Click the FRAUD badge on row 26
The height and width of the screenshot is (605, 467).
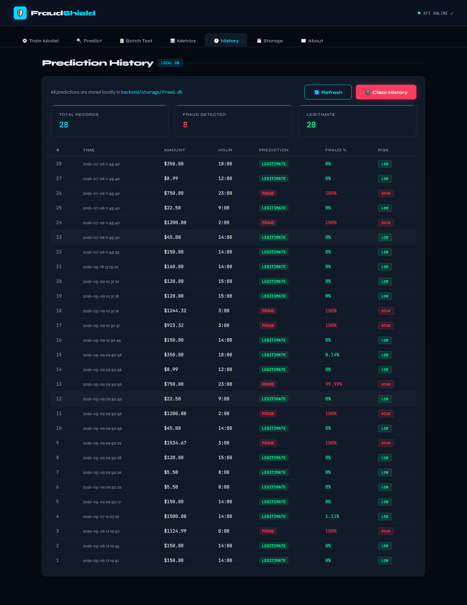[x=268, y=193]
